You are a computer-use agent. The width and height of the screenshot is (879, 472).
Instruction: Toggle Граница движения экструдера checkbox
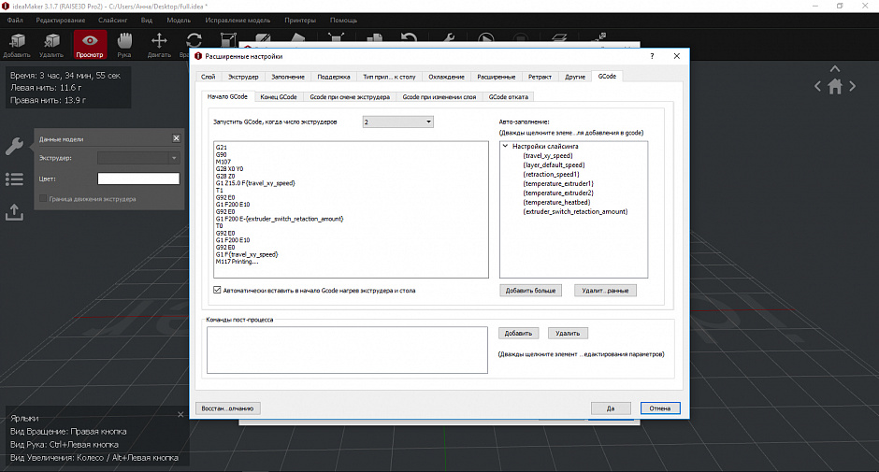(43, 198)
